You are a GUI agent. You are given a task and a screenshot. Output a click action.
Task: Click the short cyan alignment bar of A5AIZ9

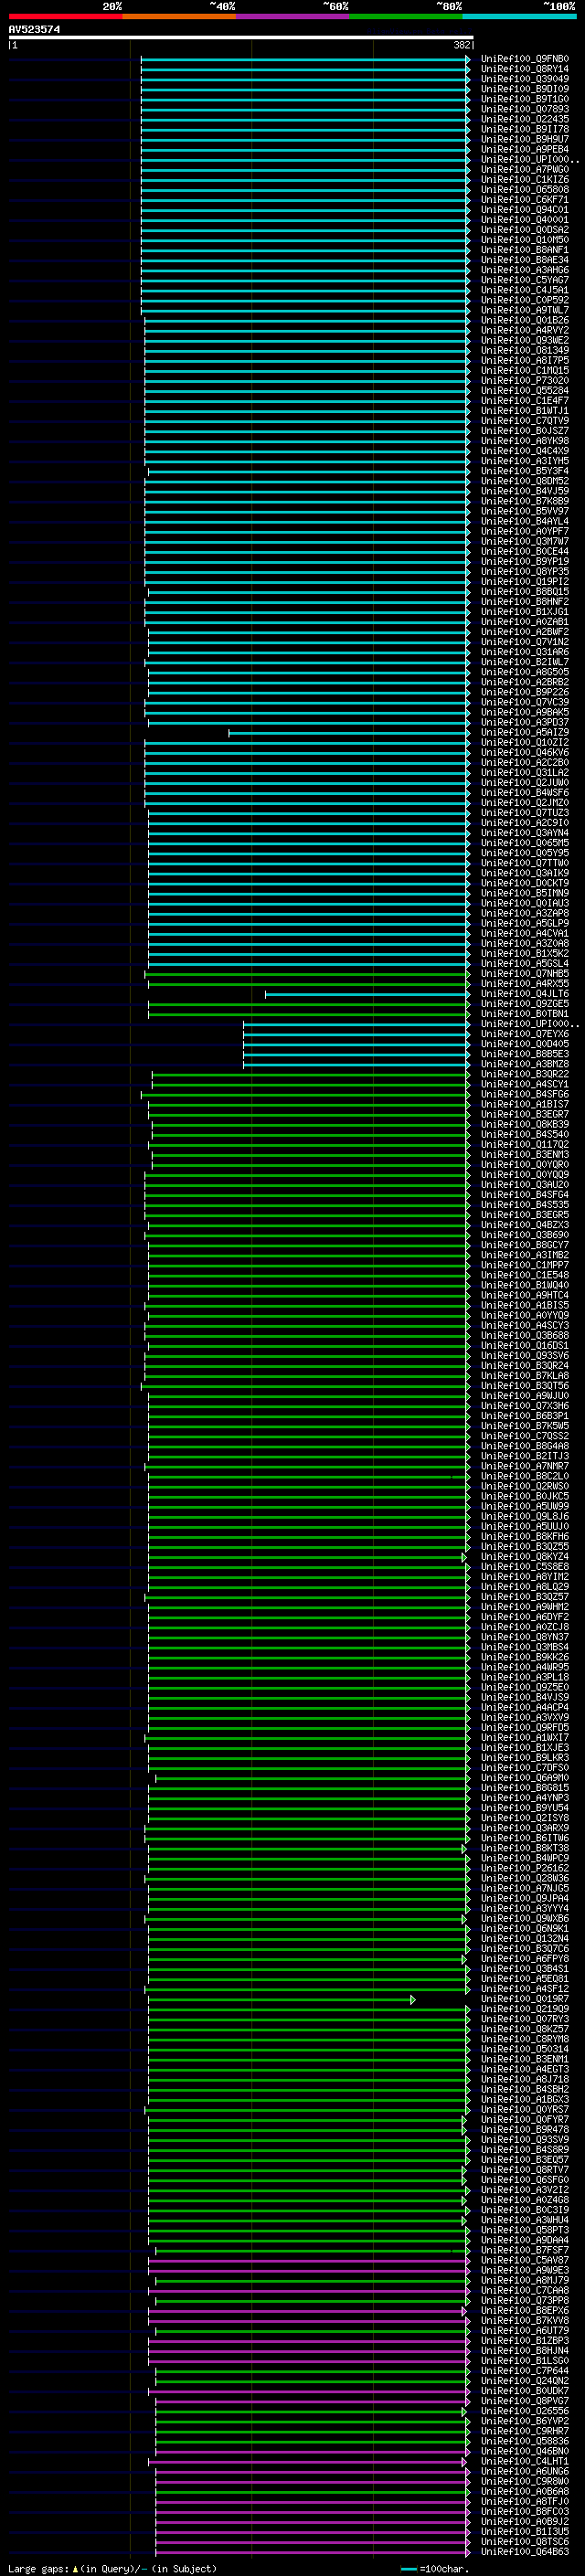349,733
